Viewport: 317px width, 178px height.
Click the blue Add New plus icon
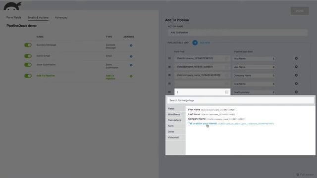[x=195, y=43]
